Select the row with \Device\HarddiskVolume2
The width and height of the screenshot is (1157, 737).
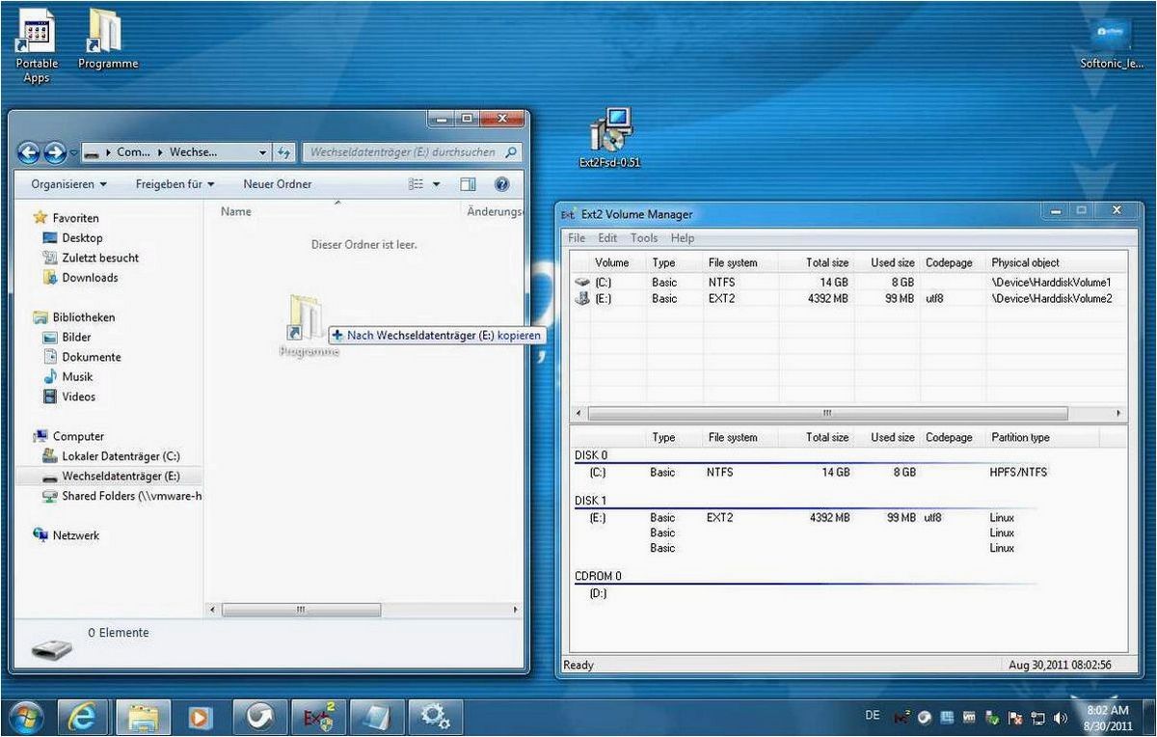pyautogui.click(x=847, y=299)
